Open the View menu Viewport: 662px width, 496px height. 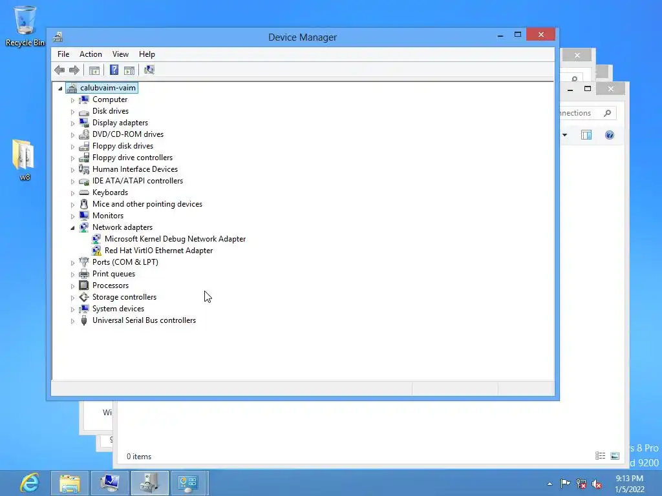pos(120,54)
